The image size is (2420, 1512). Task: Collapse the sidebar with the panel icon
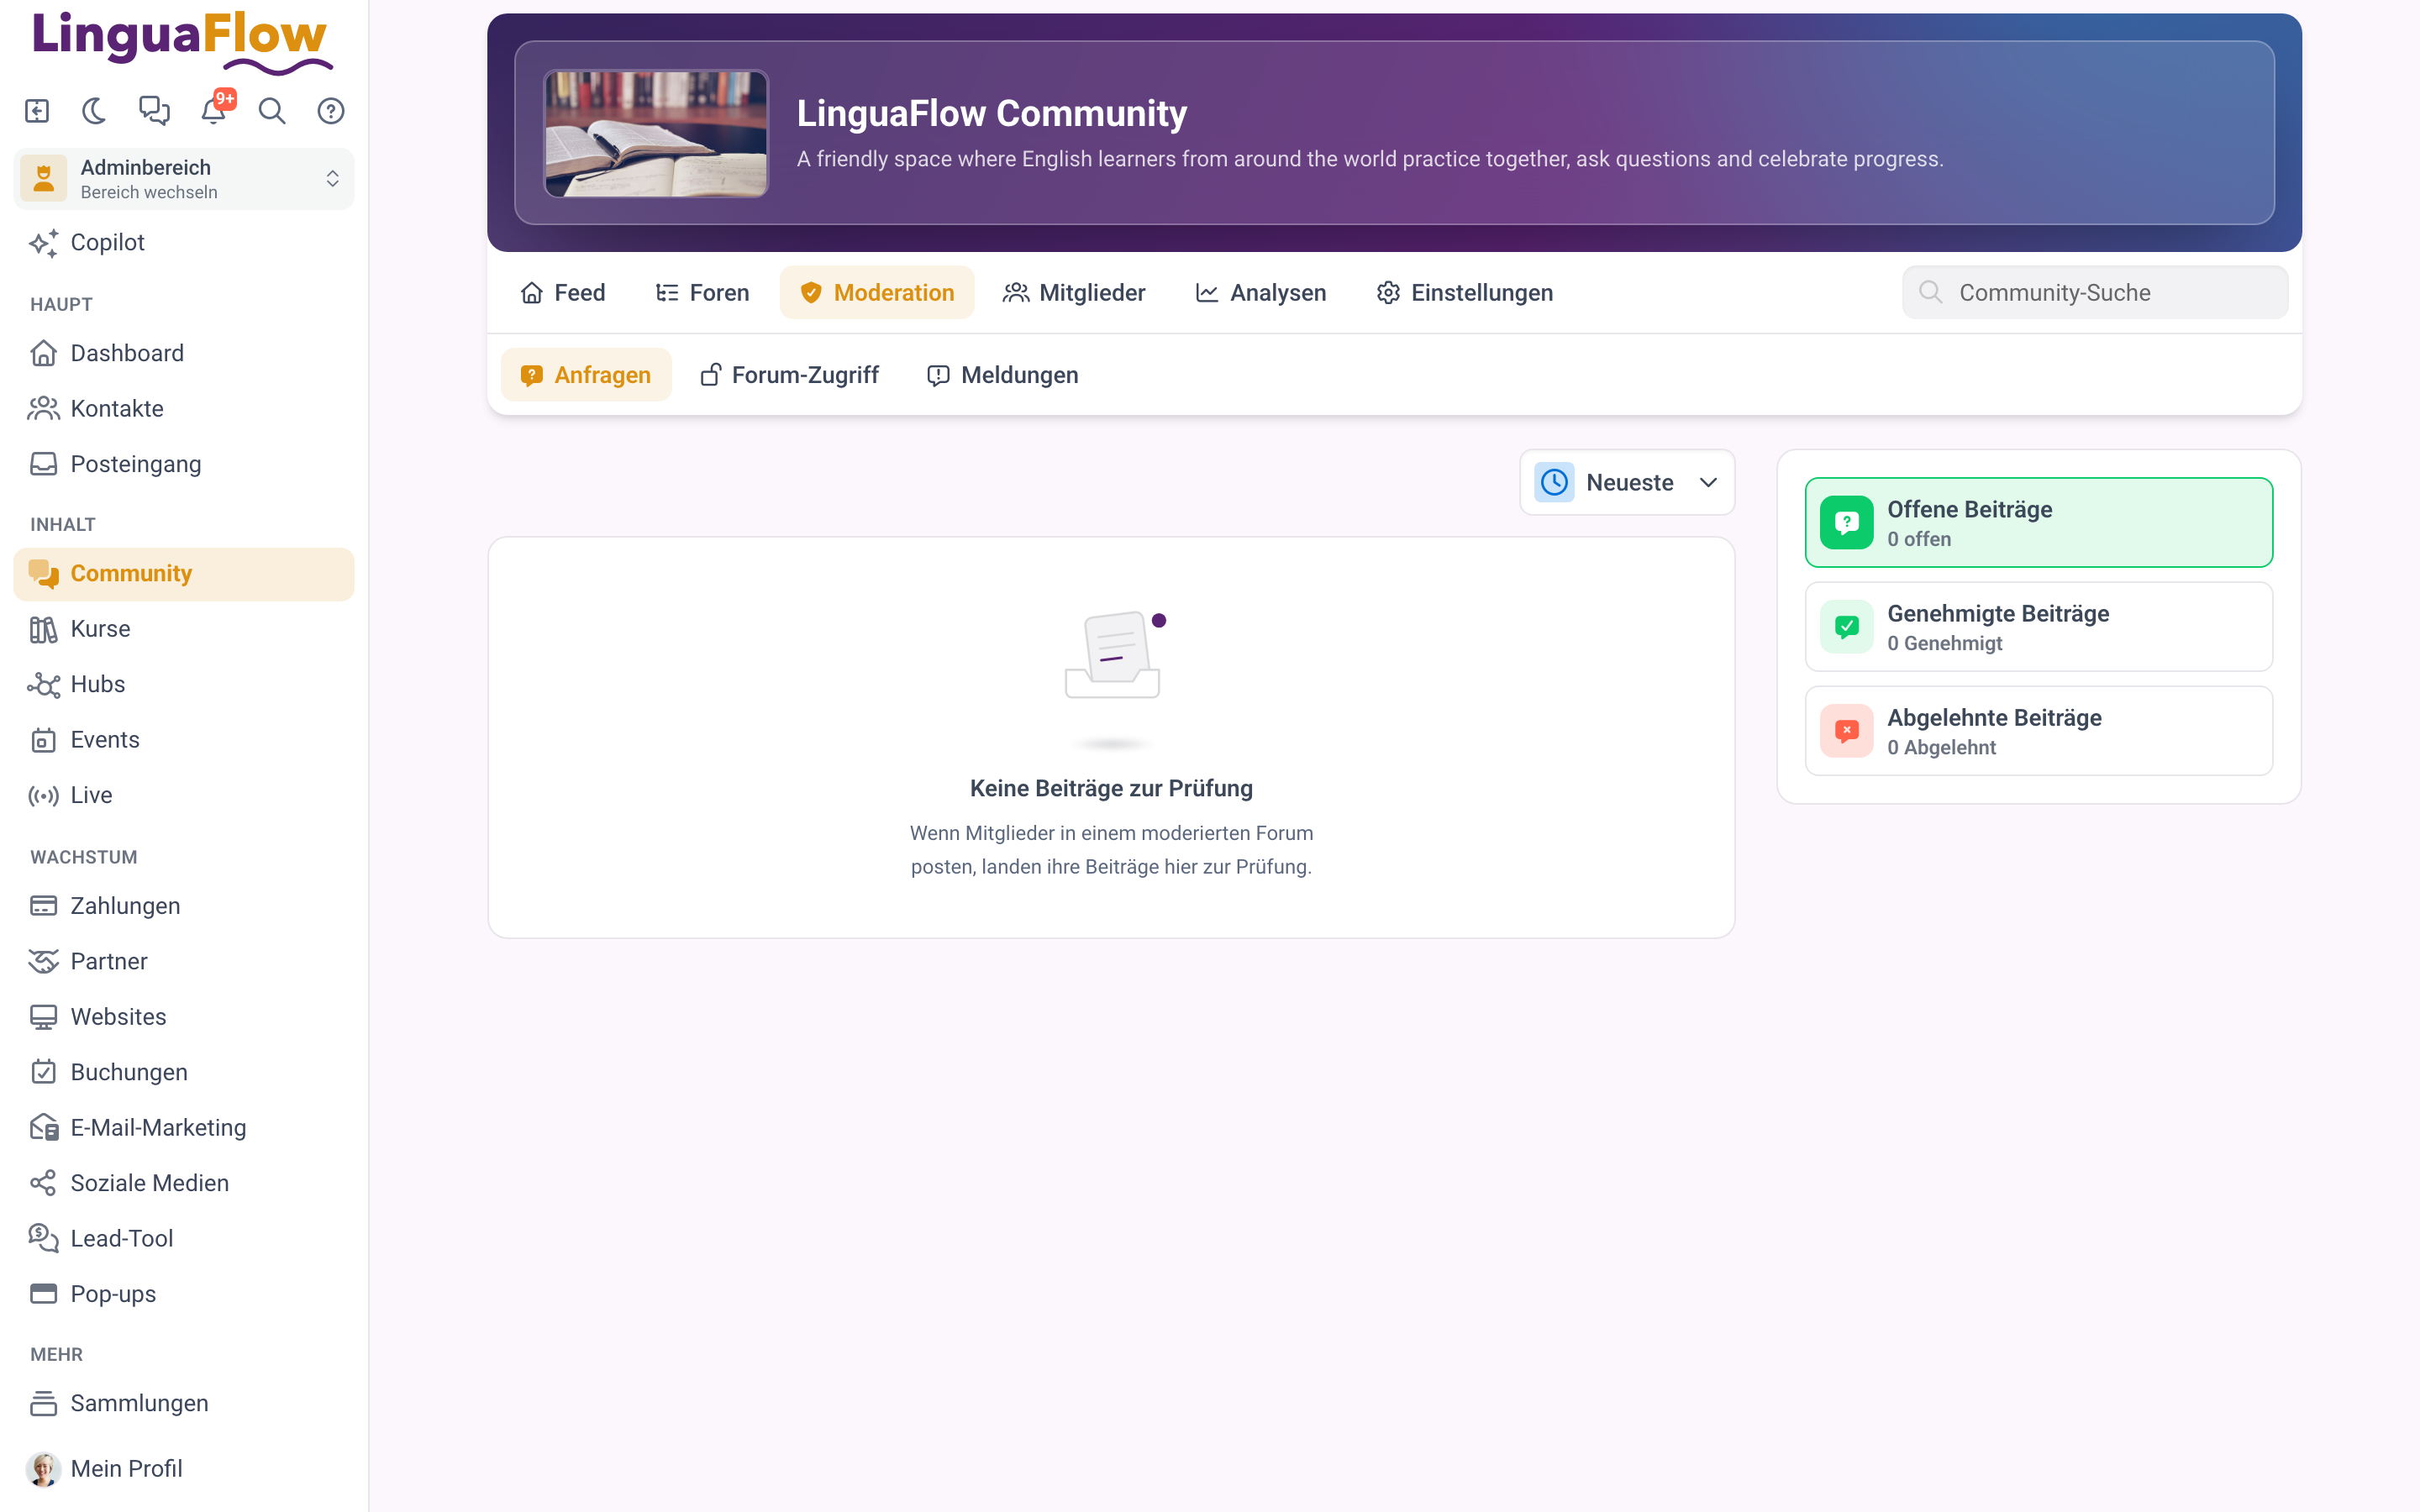pyautogui.click(x=37, y=111)
